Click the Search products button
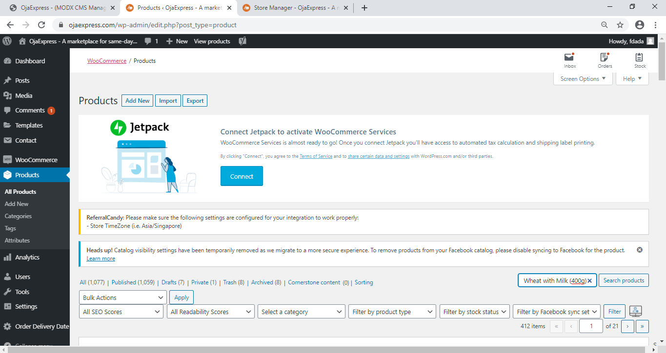 tap(624, 280)
